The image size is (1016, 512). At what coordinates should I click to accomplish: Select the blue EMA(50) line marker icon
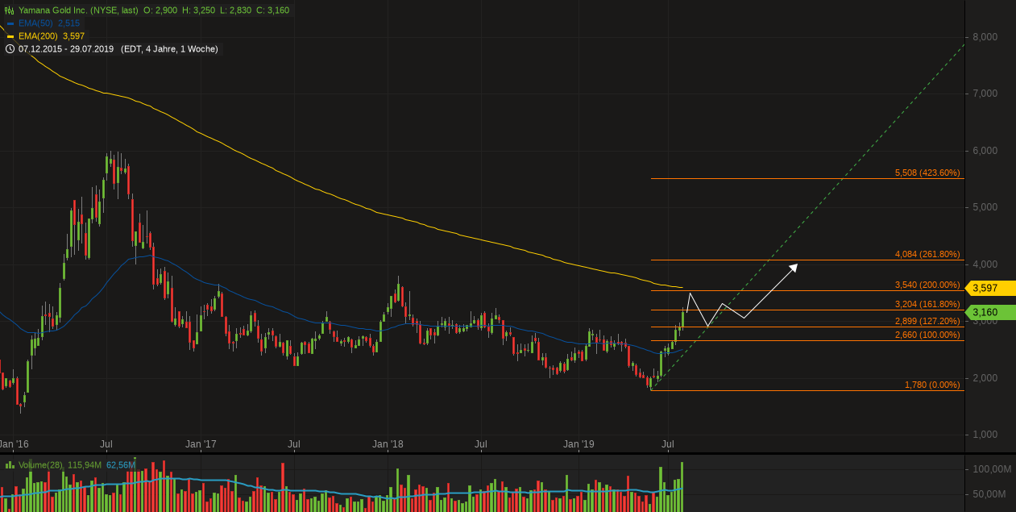tap(11, 23)
